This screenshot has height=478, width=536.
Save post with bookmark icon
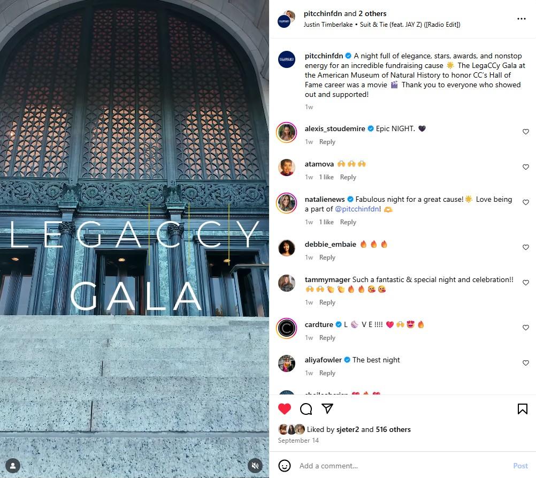coord(522,408)
